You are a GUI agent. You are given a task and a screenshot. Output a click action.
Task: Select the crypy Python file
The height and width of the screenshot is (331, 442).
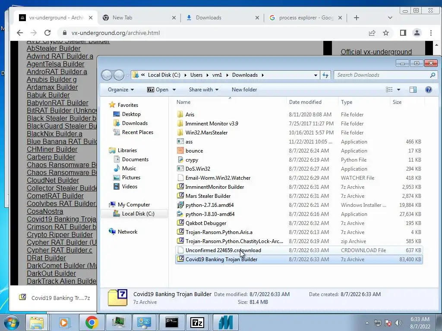point(192,159)
